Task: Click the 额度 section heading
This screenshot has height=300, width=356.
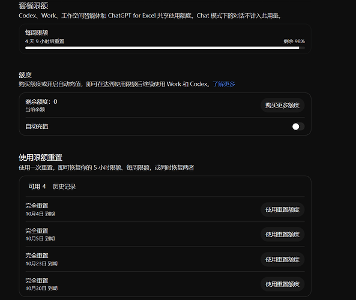Action: click(25, 75)
